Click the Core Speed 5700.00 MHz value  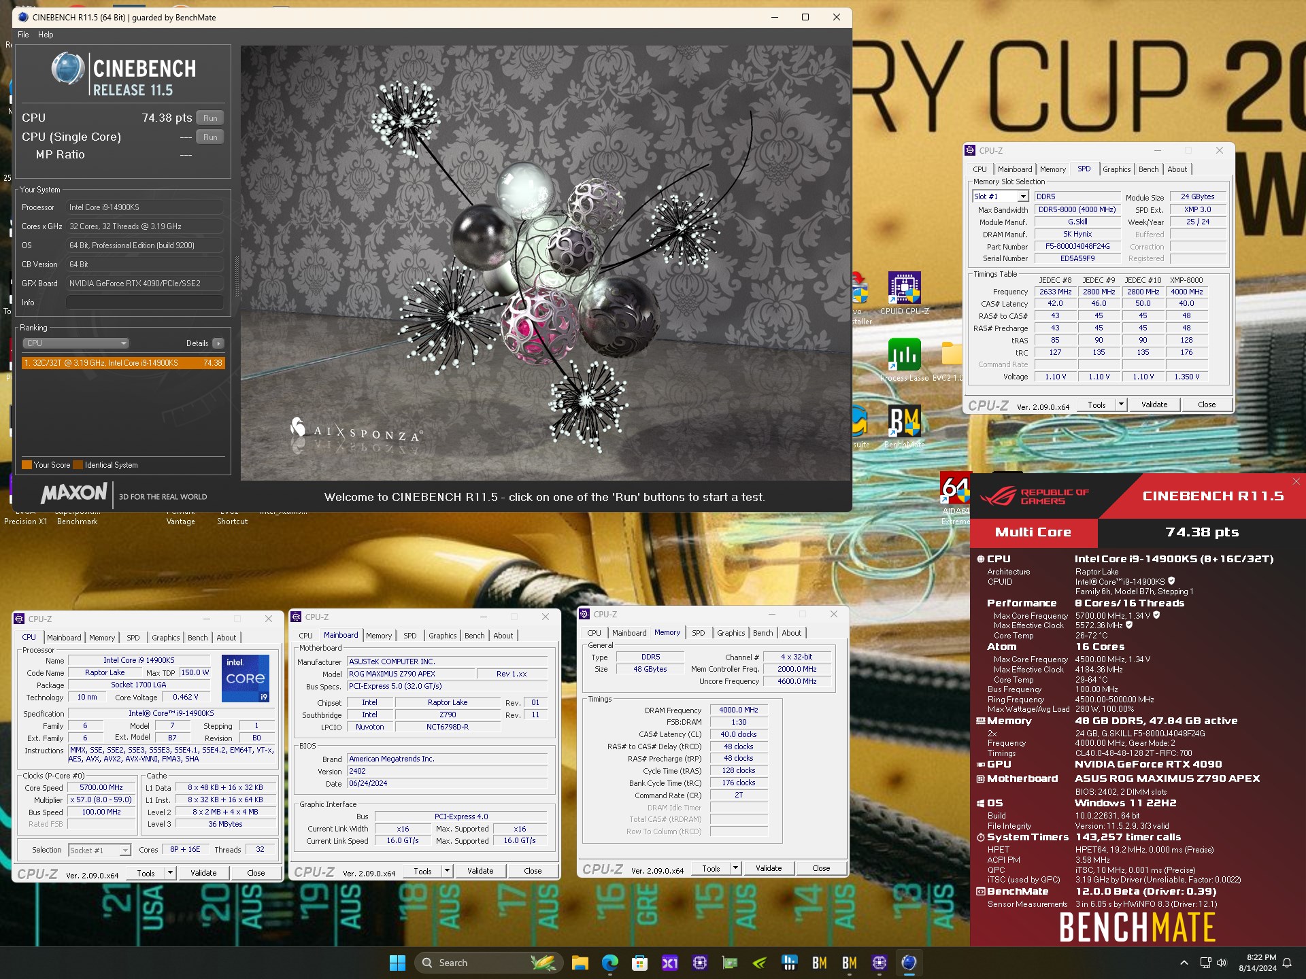[x=101, y=787]
